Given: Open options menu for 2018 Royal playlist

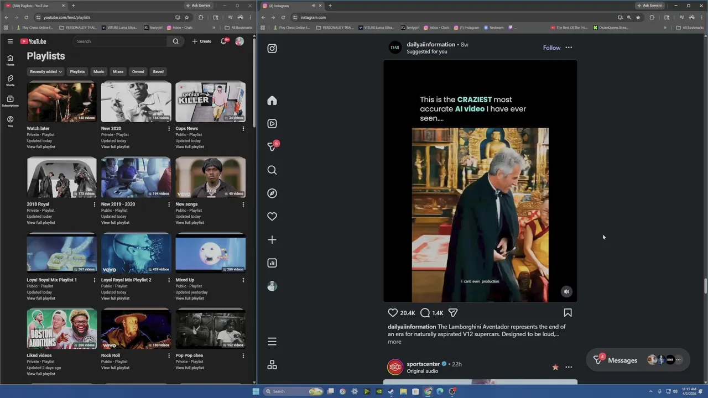Looking at the screenshot, I should coord(95,205).
